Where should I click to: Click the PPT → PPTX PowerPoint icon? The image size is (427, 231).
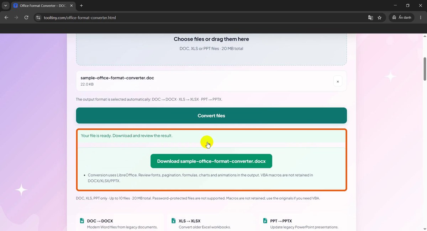point(265,221)
